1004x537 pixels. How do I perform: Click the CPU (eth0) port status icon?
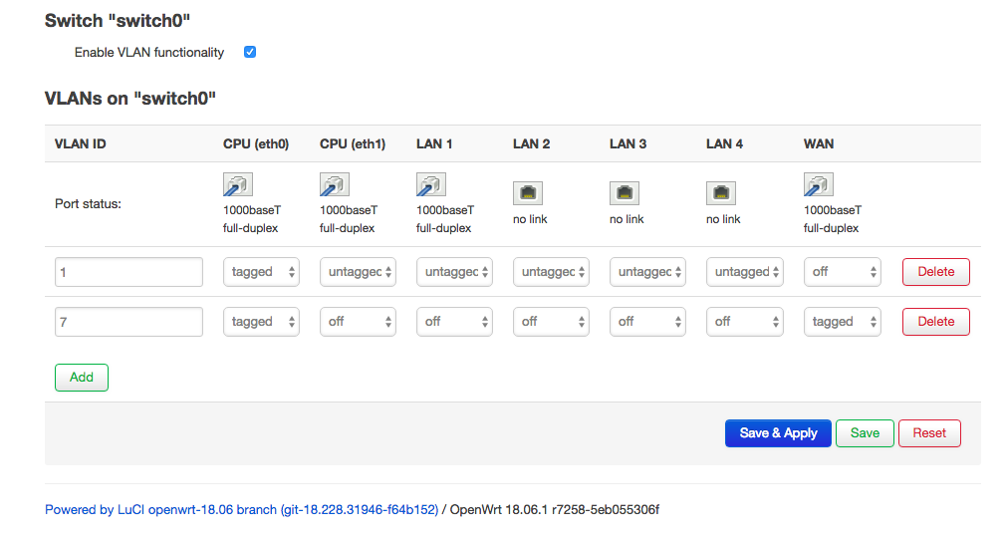pos(237,184)
